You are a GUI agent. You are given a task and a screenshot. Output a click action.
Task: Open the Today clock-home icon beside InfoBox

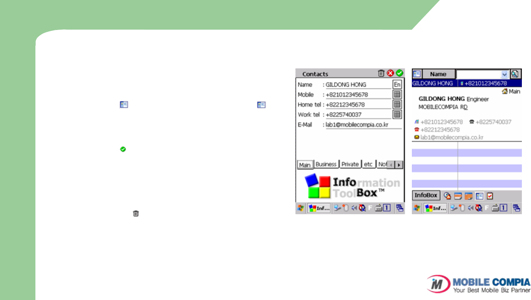(x=448, y=196)
